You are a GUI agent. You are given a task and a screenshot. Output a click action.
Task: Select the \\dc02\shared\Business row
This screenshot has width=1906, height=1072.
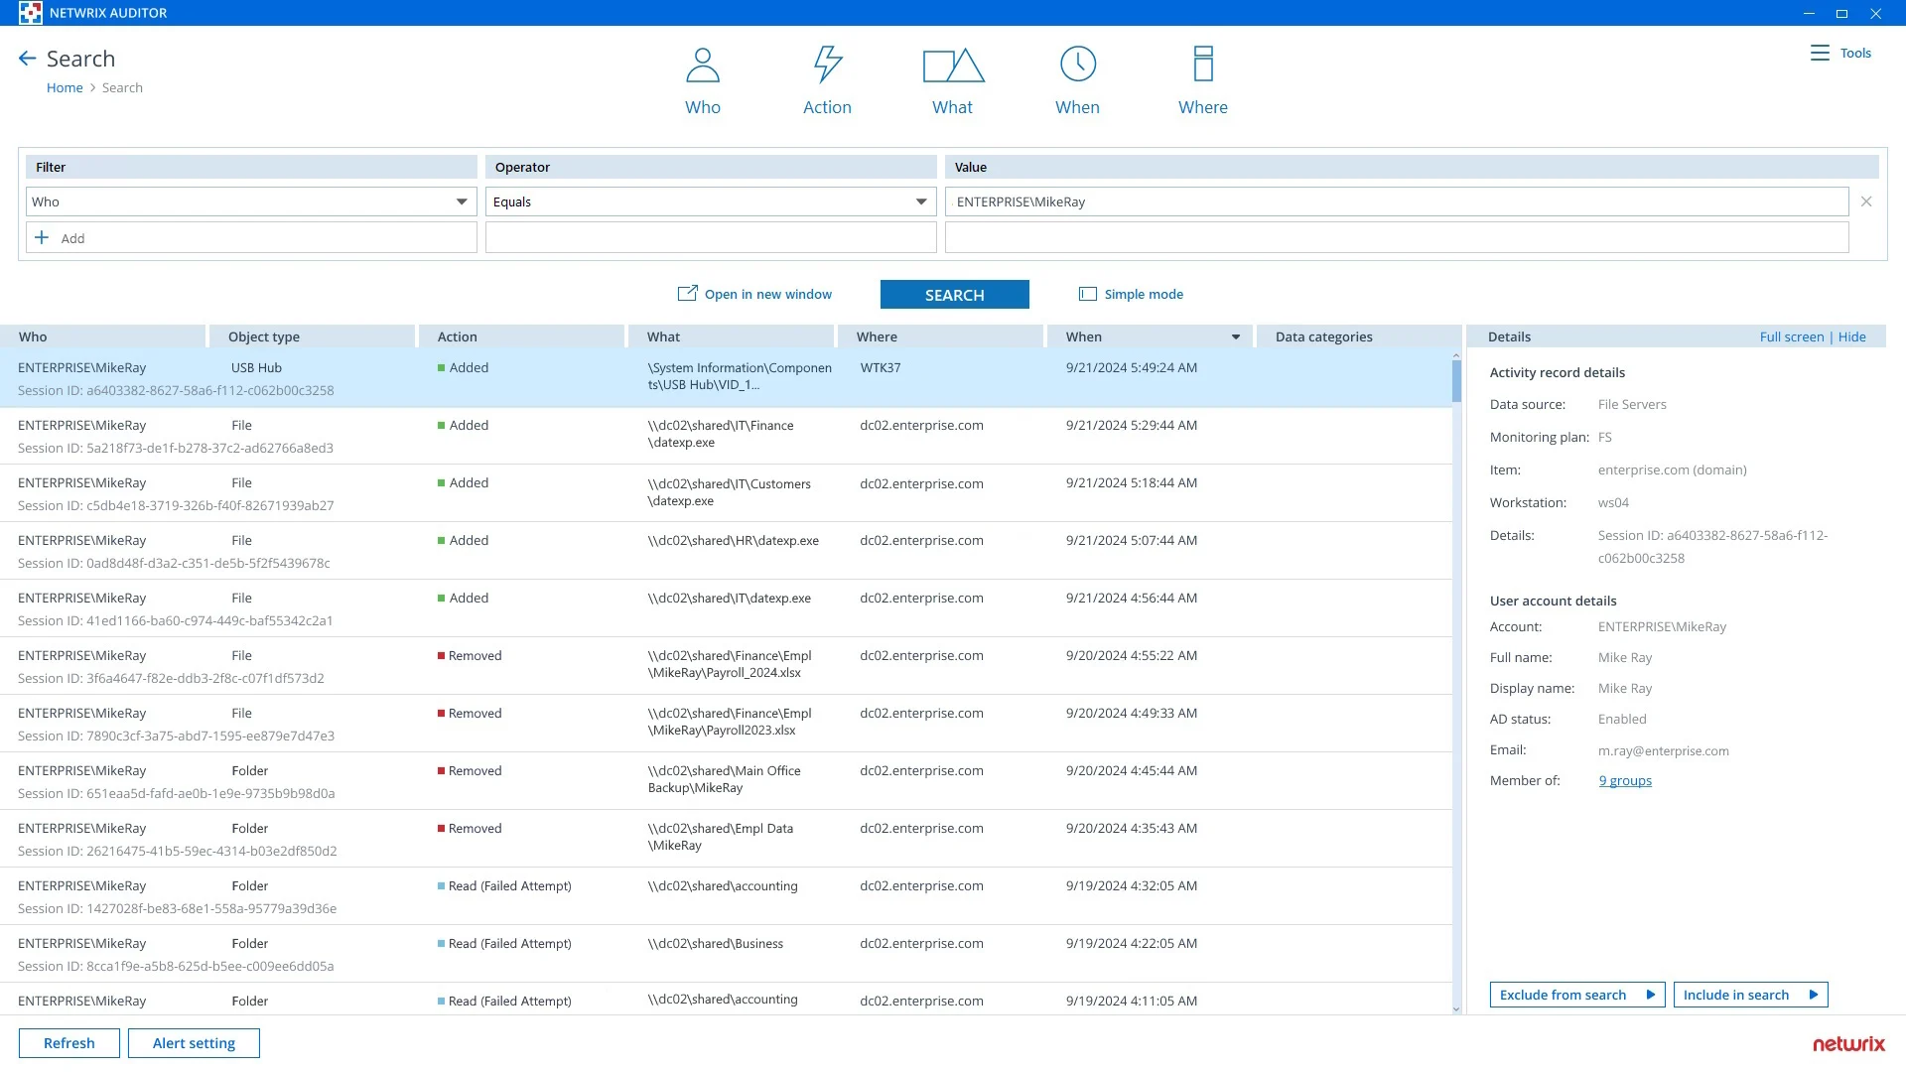click(x=726, y=954)
